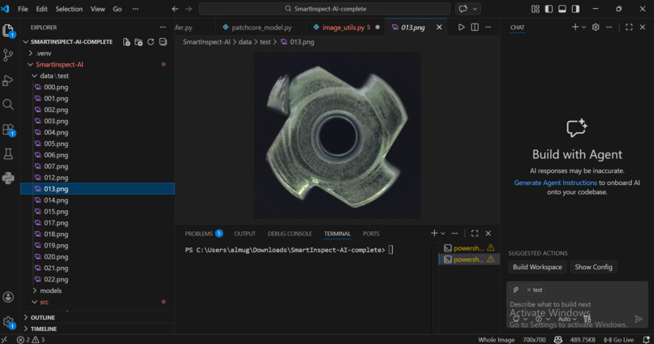Screen dimensions: 654x344
Task: Create a new file in Explorer
Action: pyautogui.click(x=127, y=41)
